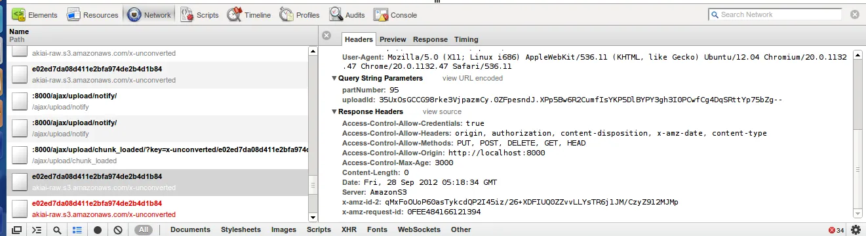
Task: Open the Profiles panel
Action: tap(299, 14)
